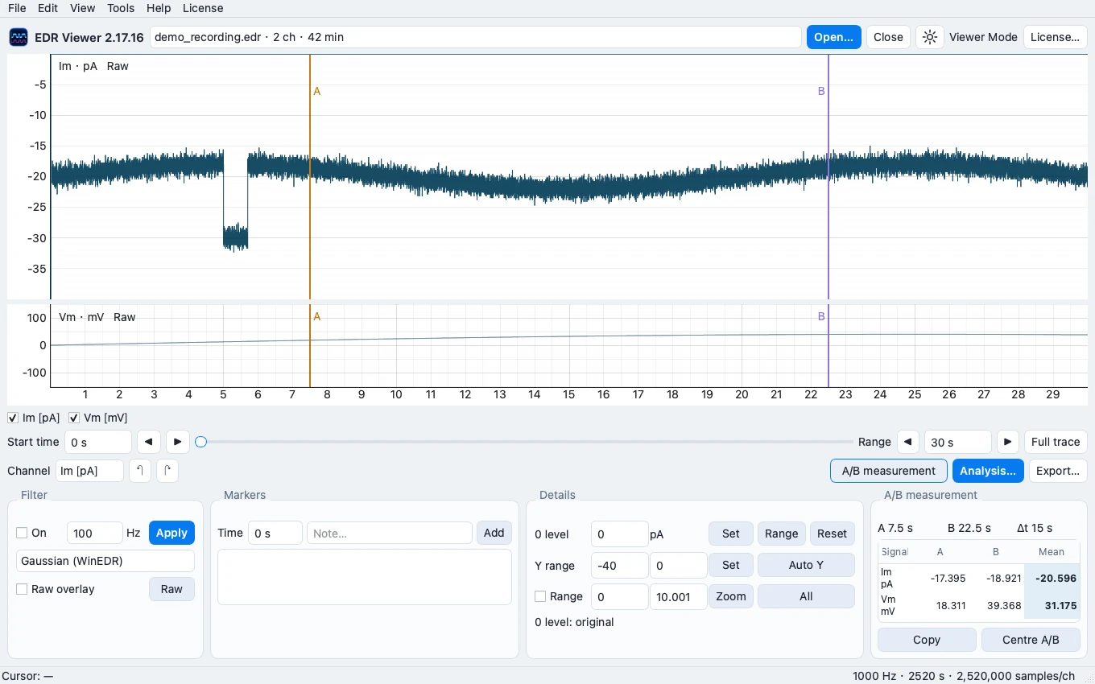This screenshot has height=684, width=1095.
Task: Step start time backward arrow
Action: tap(148, 442)
